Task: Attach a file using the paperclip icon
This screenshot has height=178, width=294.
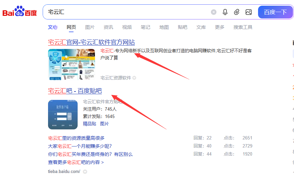Action: tap(237, 12)
